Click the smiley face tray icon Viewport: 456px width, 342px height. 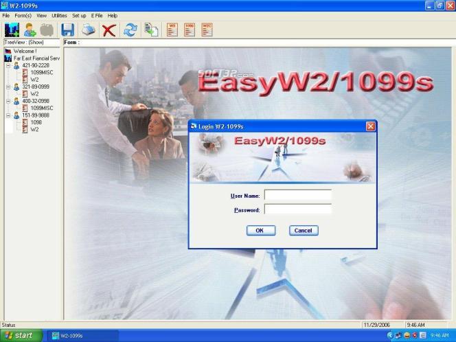click(407, 336)
